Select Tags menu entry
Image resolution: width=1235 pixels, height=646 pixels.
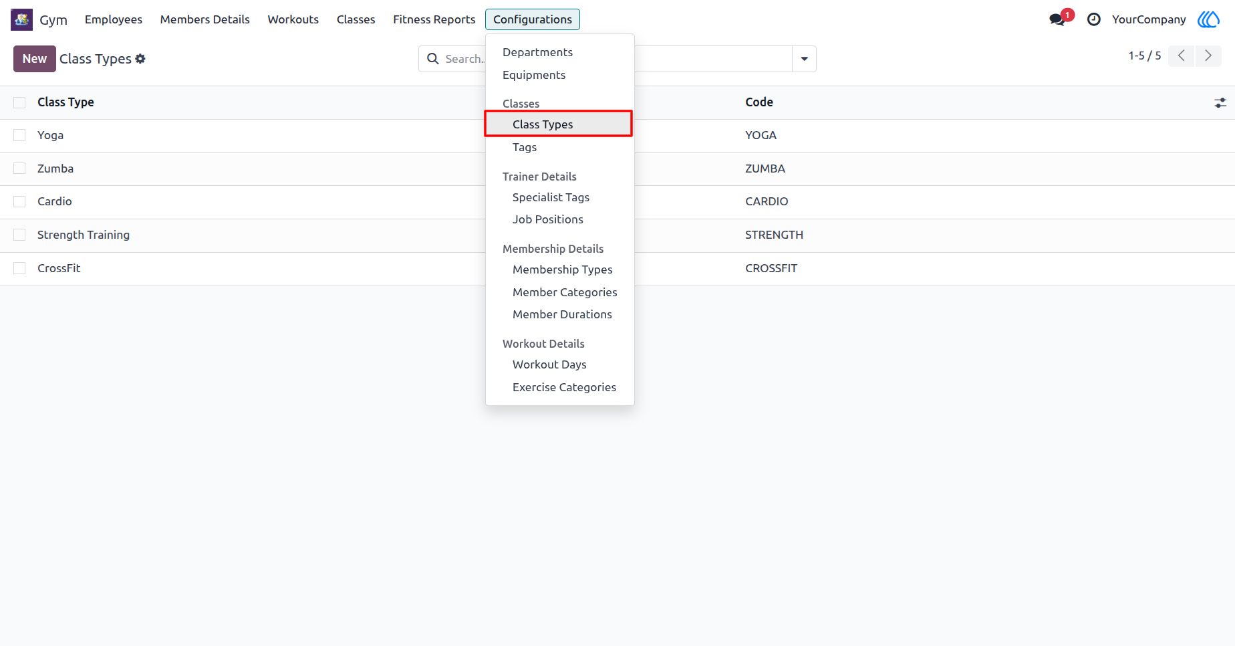560,147
